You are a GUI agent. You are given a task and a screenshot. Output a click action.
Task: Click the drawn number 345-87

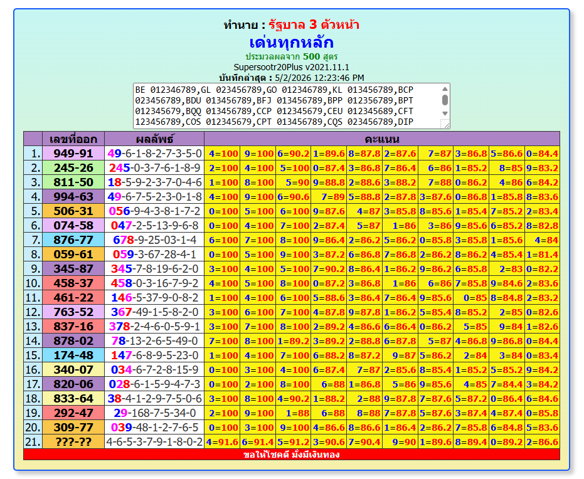[x=73, y=269]
